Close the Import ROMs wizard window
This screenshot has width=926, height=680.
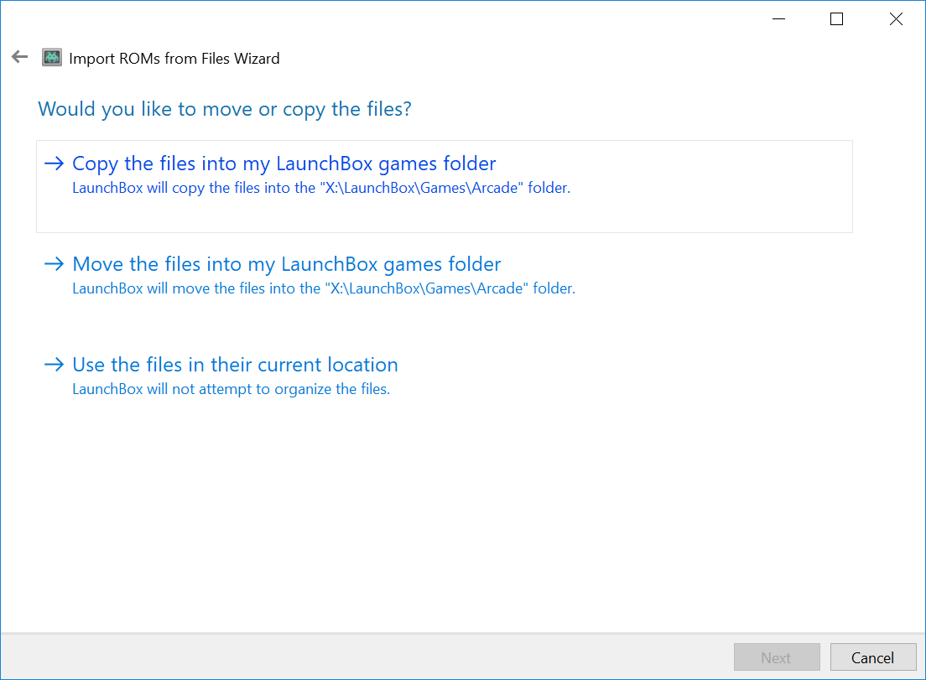895,19
